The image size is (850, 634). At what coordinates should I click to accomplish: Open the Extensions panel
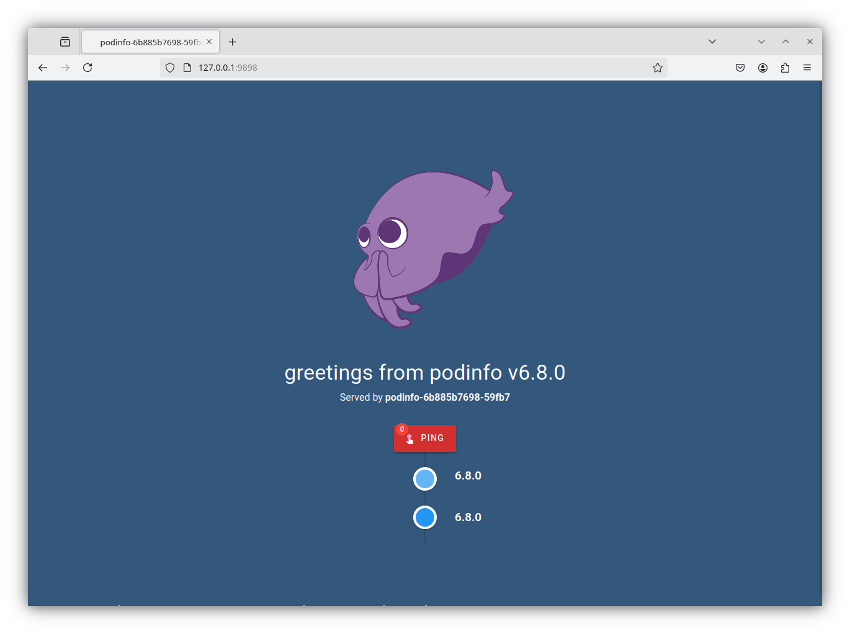point(785,68)
